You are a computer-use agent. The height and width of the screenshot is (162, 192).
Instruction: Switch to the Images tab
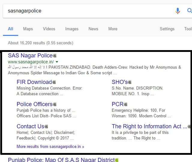[72, 29]
